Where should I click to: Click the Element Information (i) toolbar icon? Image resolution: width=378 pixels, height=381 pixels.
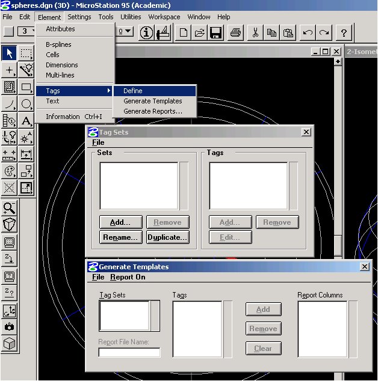tap(146, 32)
